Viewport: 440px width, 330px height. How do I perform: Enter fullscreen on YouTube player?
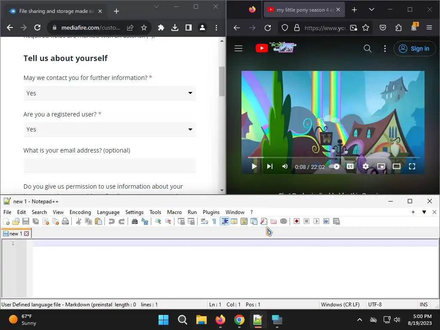point(412,166)
